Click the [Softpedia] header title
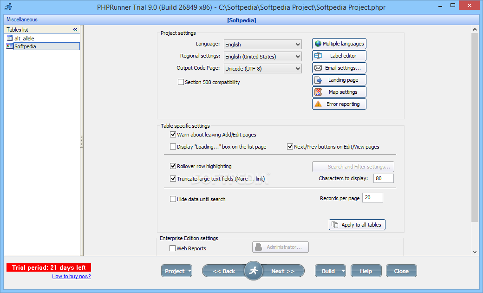The image size is (483, 293). [x=241, y=20]
